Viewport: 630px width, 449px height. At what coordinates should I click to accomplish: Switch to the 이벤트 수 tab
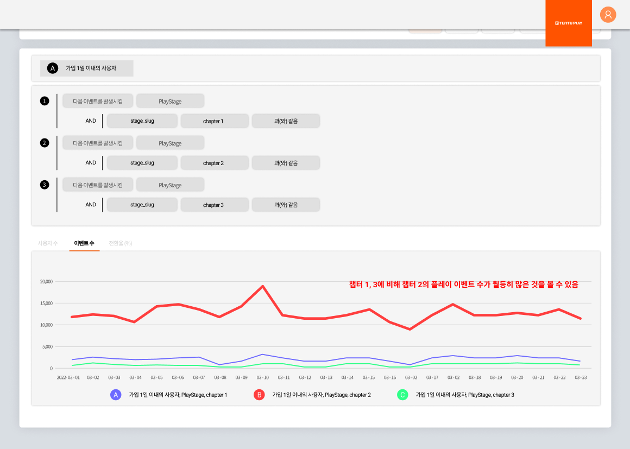[x=84, y=243]
